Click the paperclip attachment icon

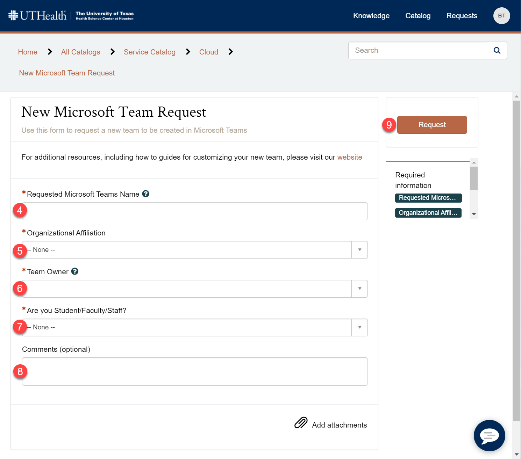coord(301,423)
